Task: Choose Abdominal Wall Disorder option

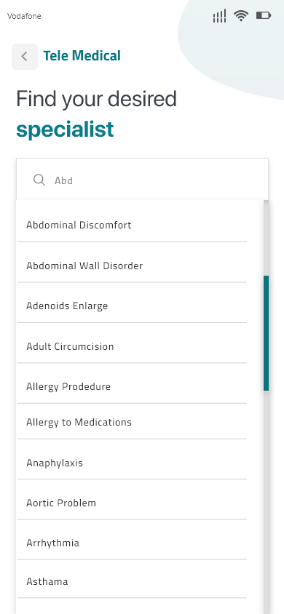Action: pos(132,266)
